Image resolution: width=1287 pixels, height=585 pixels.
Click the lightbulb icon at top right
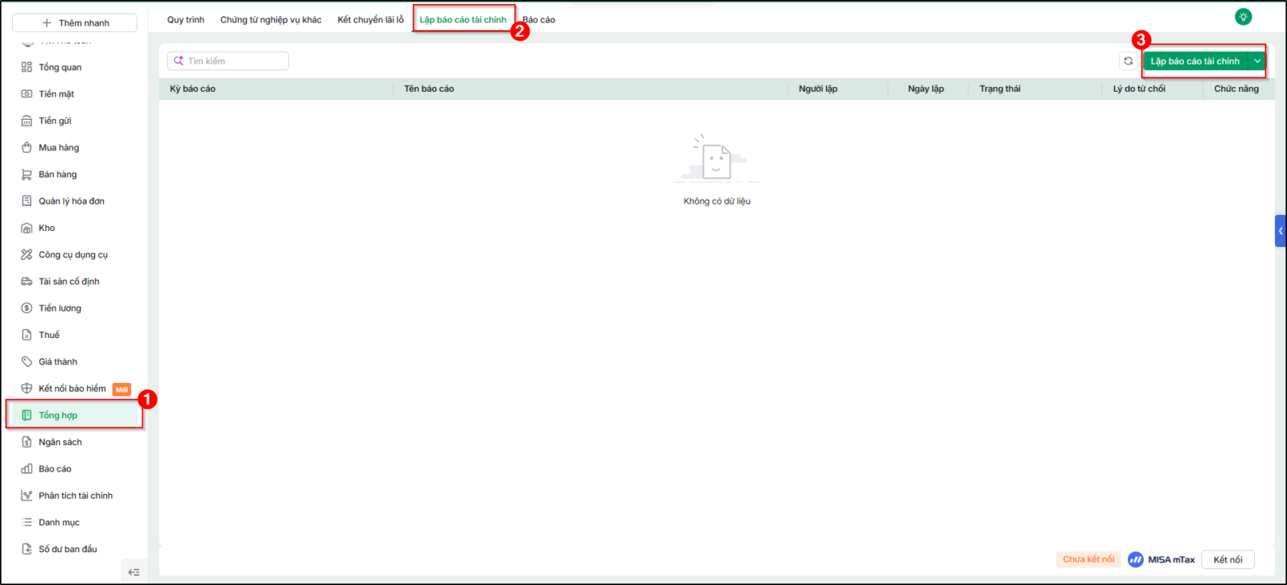click(1244, 17)
